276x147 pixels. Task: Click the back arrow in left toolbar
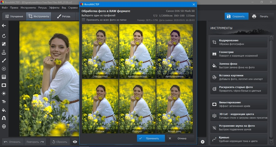point(4,26)
